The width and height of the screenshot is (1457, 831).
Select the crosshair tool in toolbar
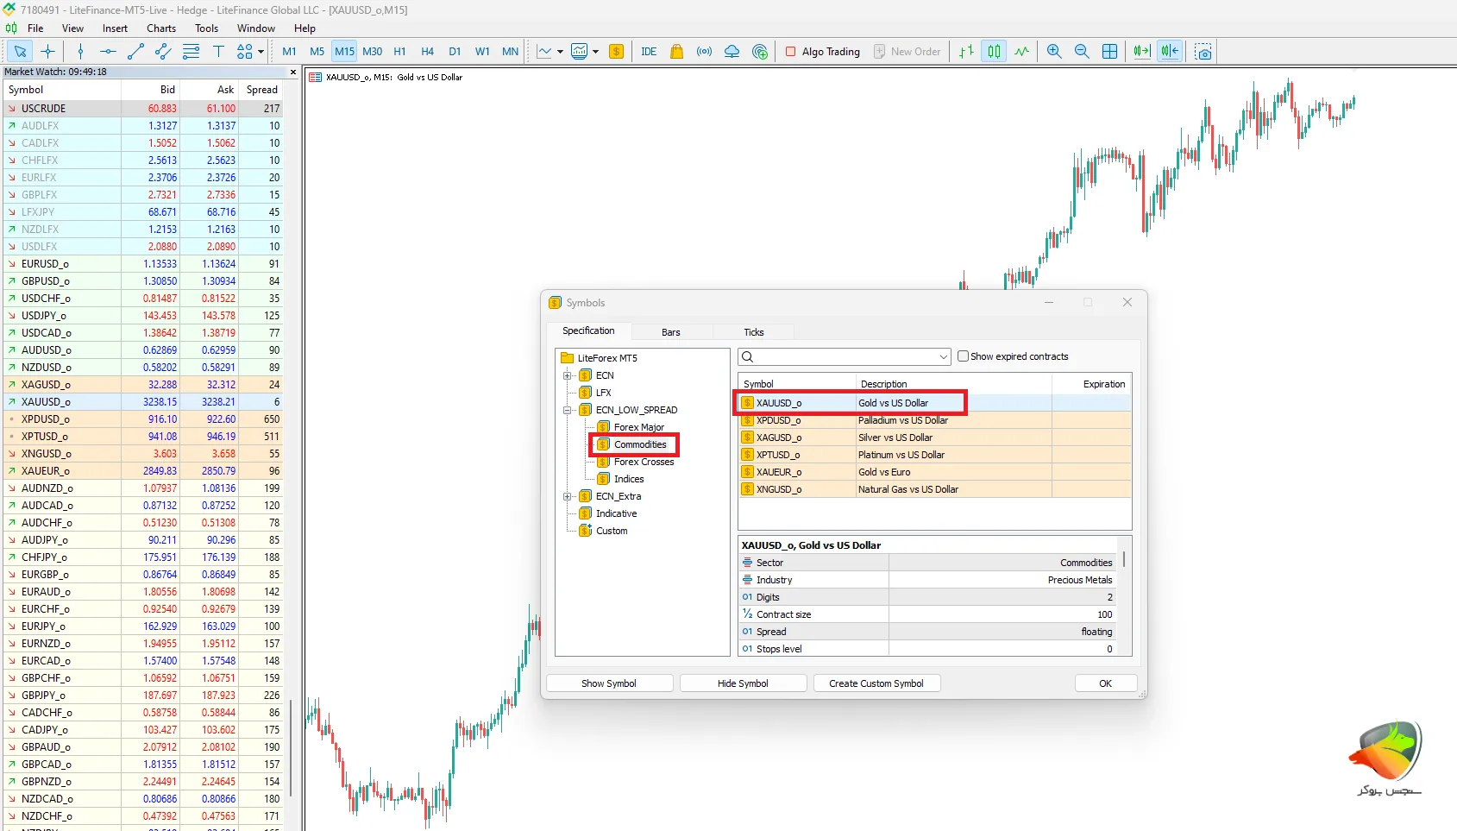[x=47, y=52]
